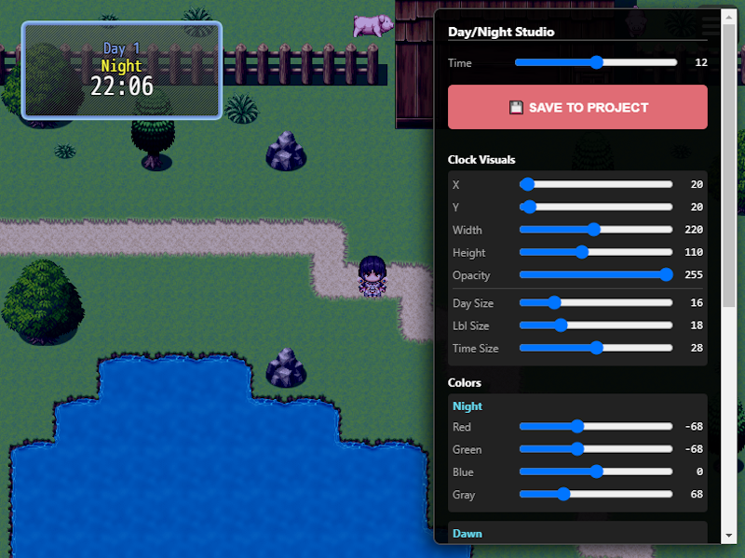Image resolution: width=745 pixels, height=558 pixels.
Task: Adjust the clock Opacity slider
Action: [596, 274]
